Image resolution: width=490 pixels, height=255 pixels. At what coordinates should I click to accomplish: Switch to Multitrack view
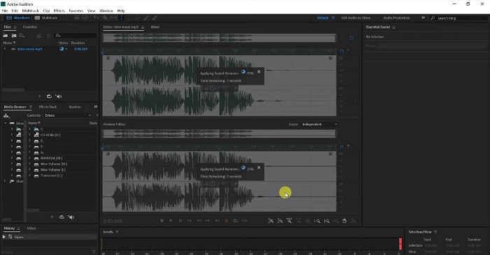(x=46, y=17)
